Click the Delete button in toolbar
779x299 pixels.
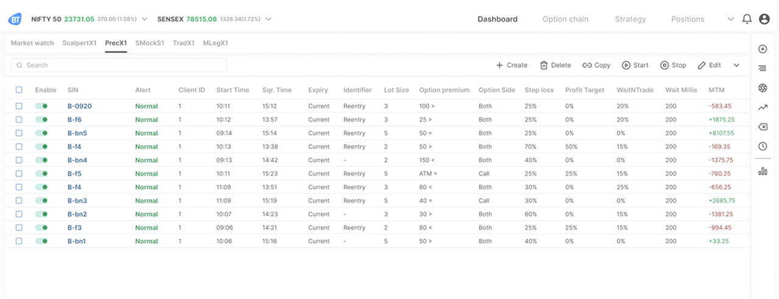[555, 66]
